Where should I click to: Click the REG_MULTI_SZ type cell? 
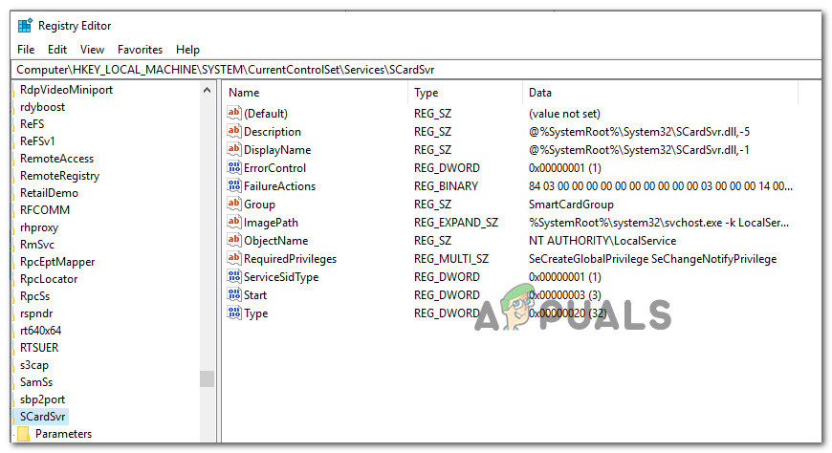(451, 259)
